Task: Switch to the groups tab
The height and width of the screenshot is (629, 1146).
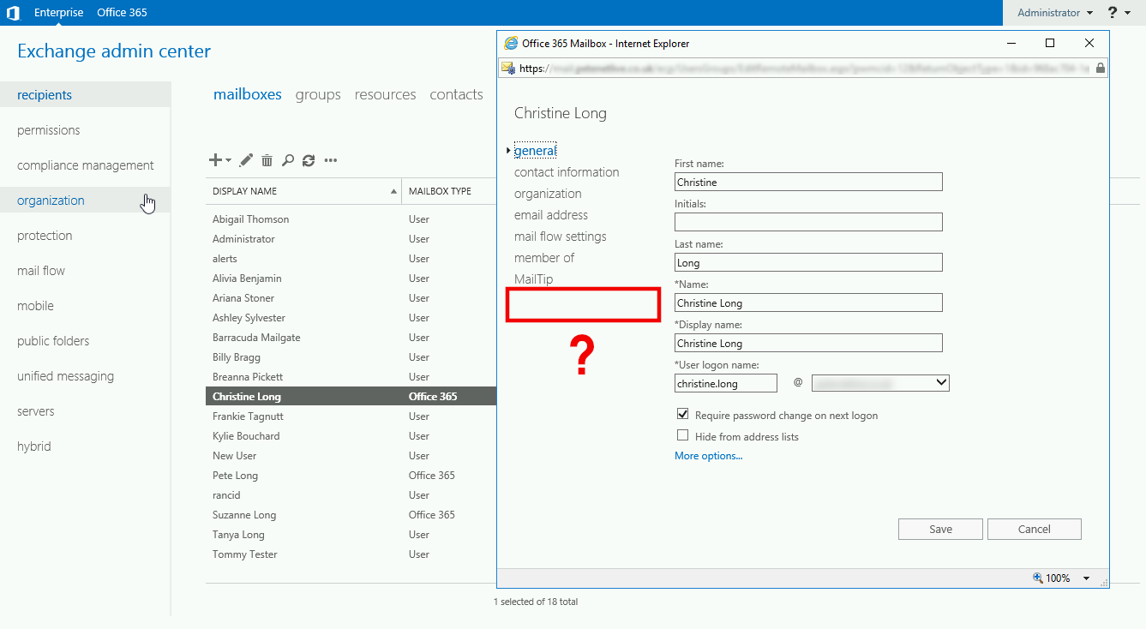Action: click(318, 94)
